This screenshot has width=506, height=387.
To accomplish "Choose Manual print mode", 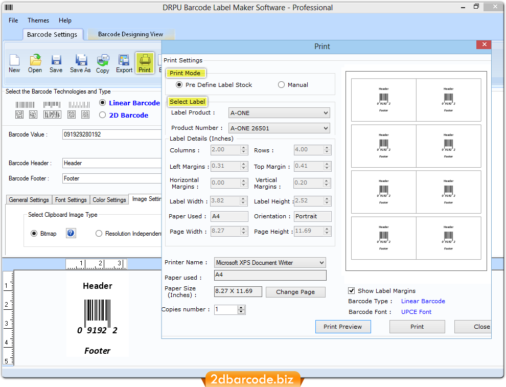I will click(x=282, y=84).
